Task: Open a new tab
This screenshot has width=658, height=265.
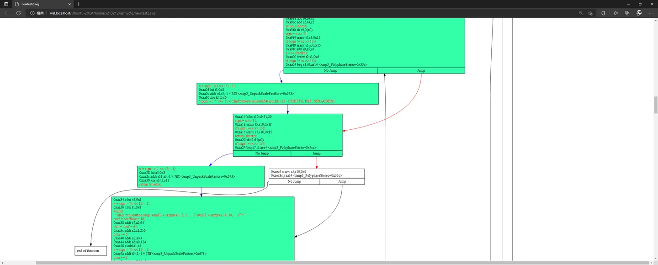Action: pyautogui.click(x=78, y=4)
